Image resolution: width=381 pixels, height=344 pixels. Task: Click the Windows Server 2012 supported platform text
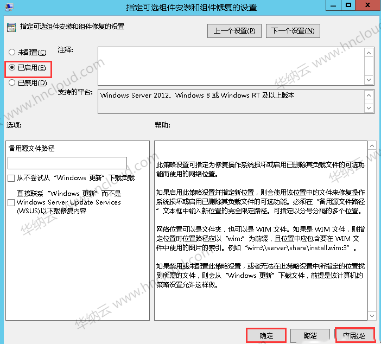[x=197, y=95]
